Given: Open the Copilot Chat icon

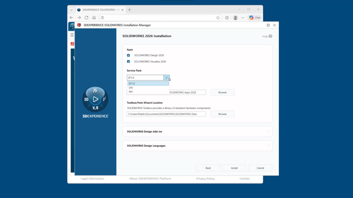Looking at the screenshot, I should point(254,18).
